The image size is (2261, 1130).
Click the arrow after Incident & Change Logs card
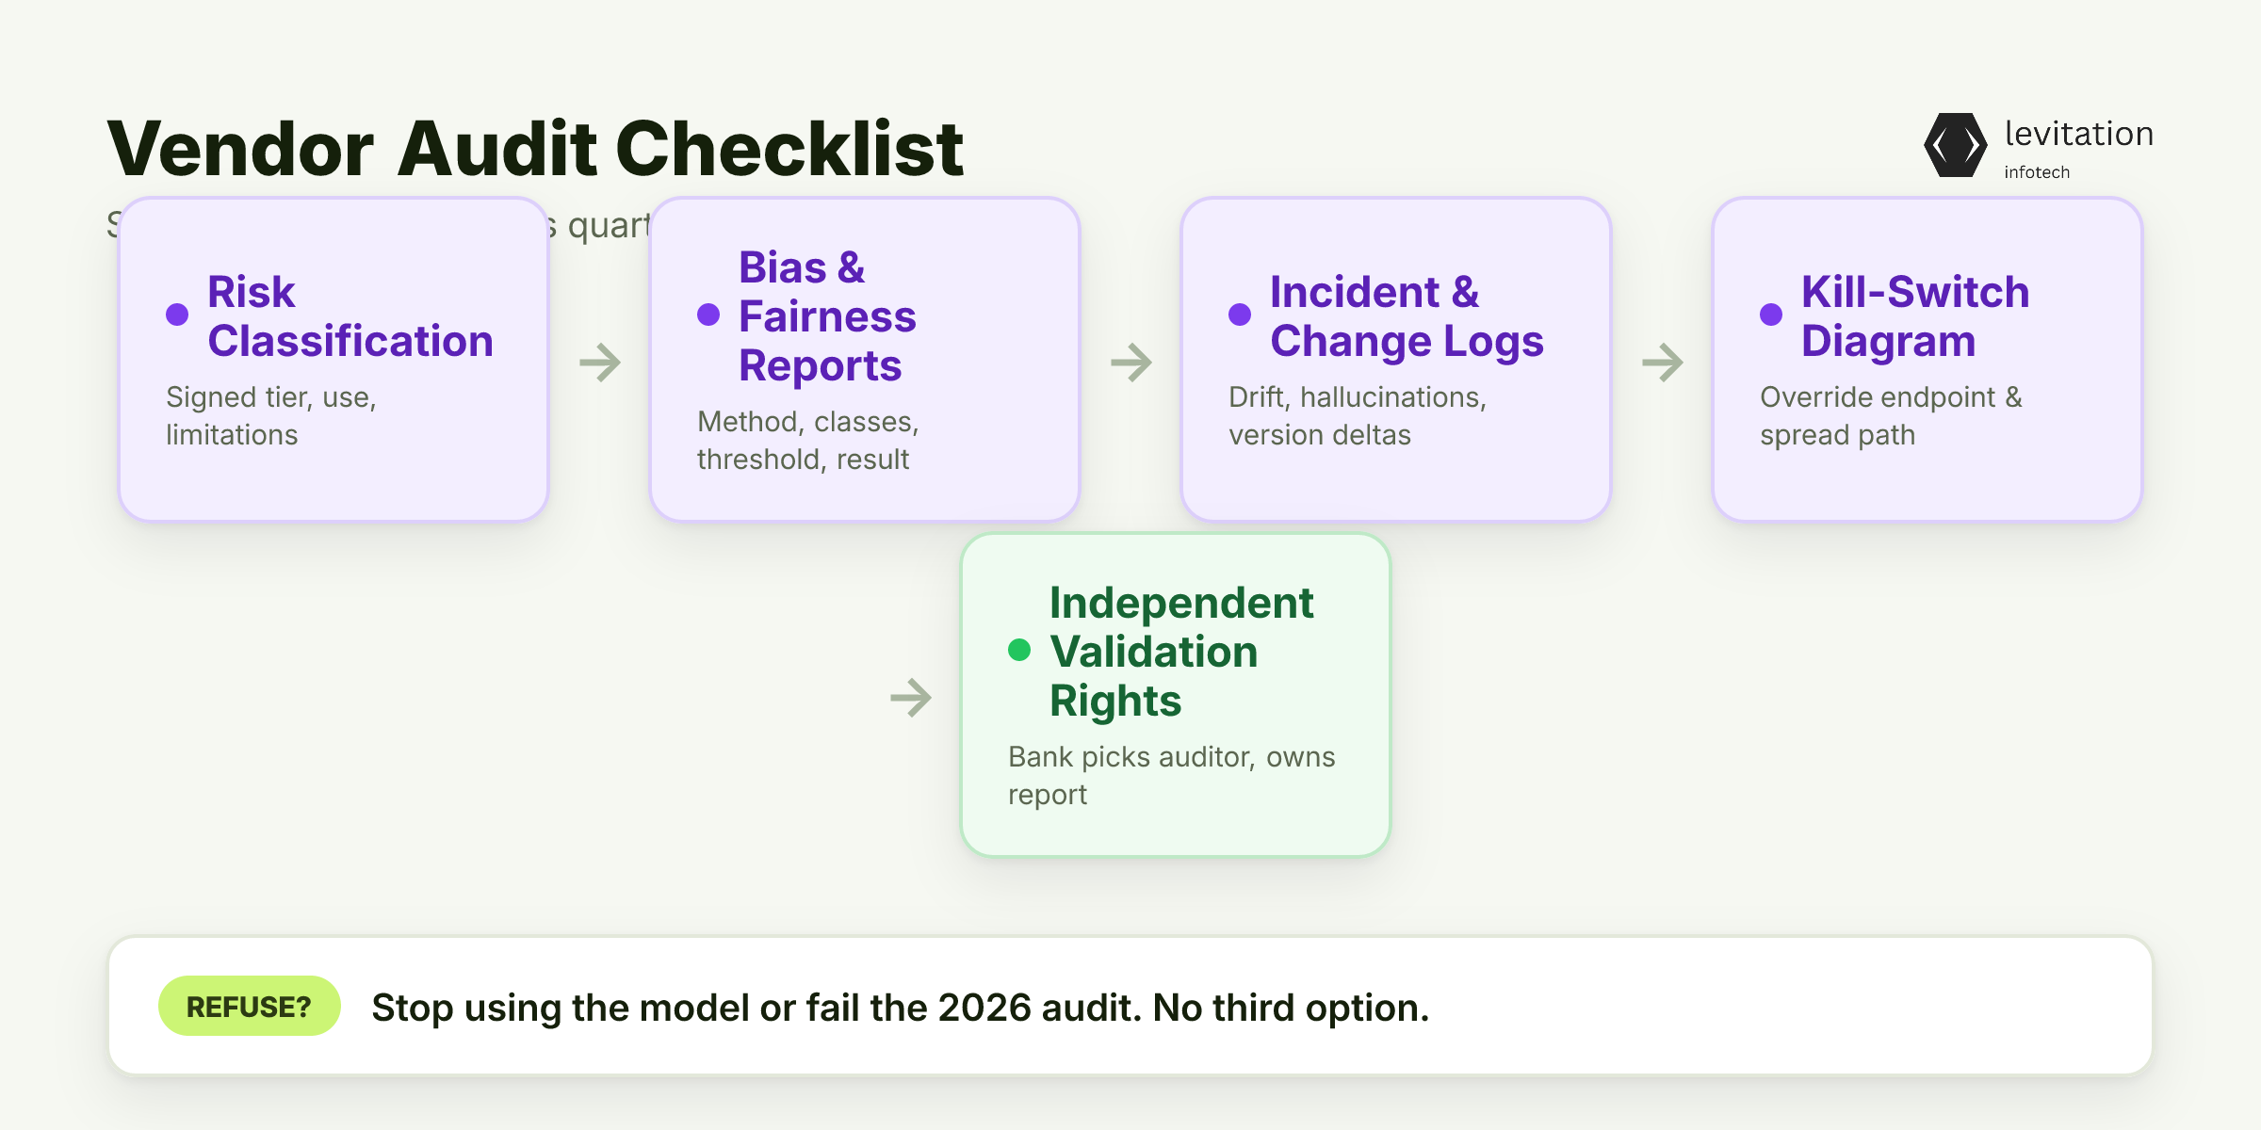pyautogui.click(x=1663, y=362)
